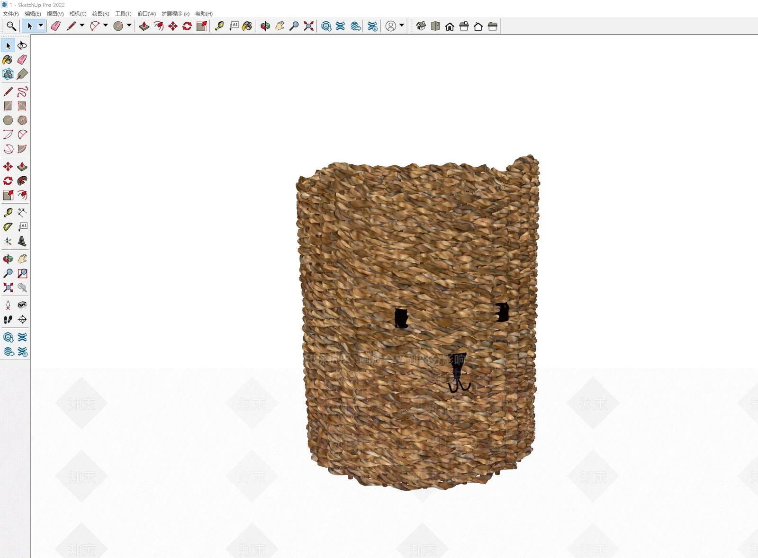Switch to Front view house icon
The width and height of the screenshot is (758, 558).
450,26
